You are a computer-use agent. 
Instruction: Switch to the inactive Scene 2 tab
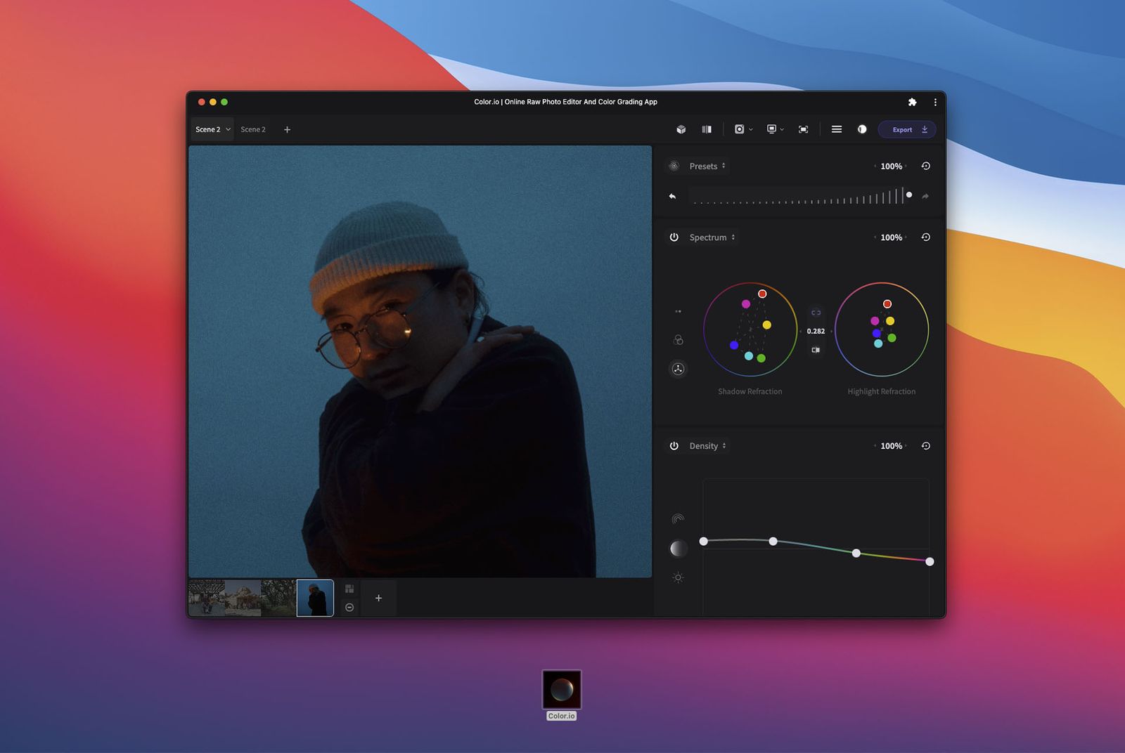[253, 130]
